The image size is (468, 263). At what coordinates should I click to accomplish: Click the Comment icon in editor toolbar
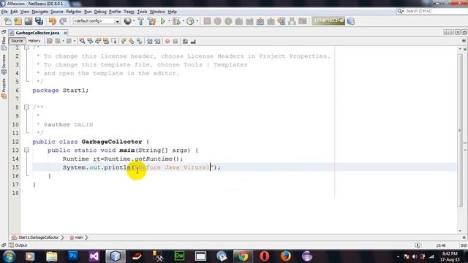pos(185,41)
